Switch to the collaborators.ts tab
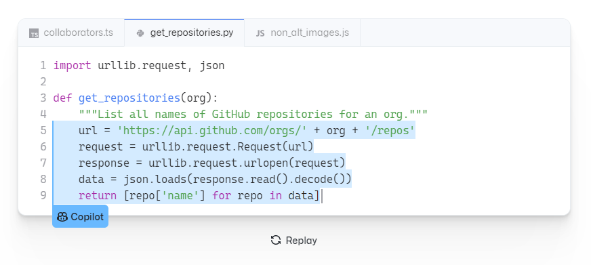This screenshot has width=591, height=265. [71, 33]
